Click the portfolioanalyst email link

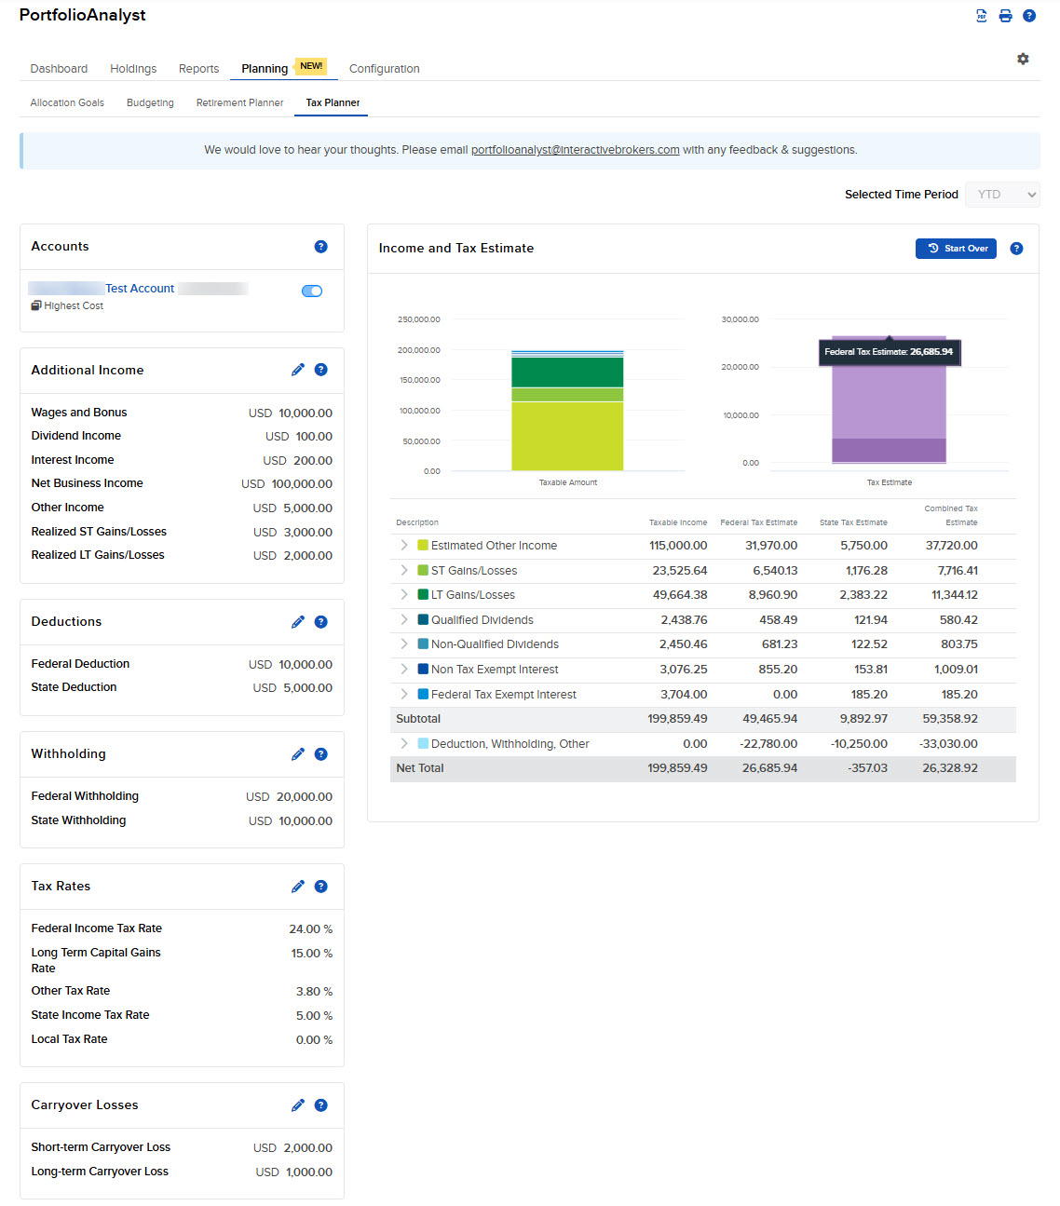click(x=575, y=150)
